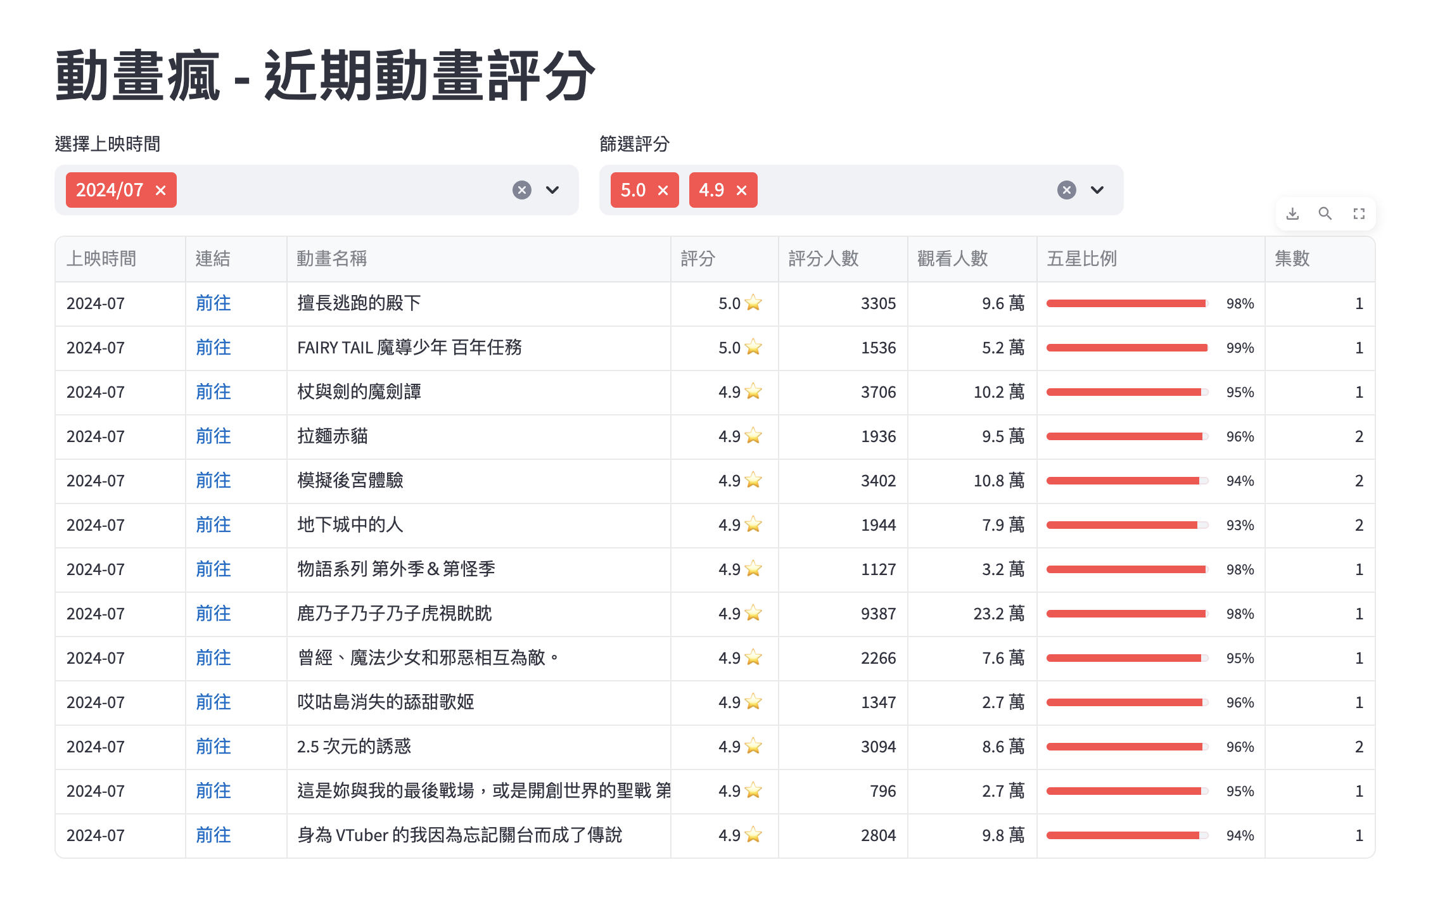Open table search magnifier icon
The height and width of the screenshot is (912, 1433).
click(1325, 214)
